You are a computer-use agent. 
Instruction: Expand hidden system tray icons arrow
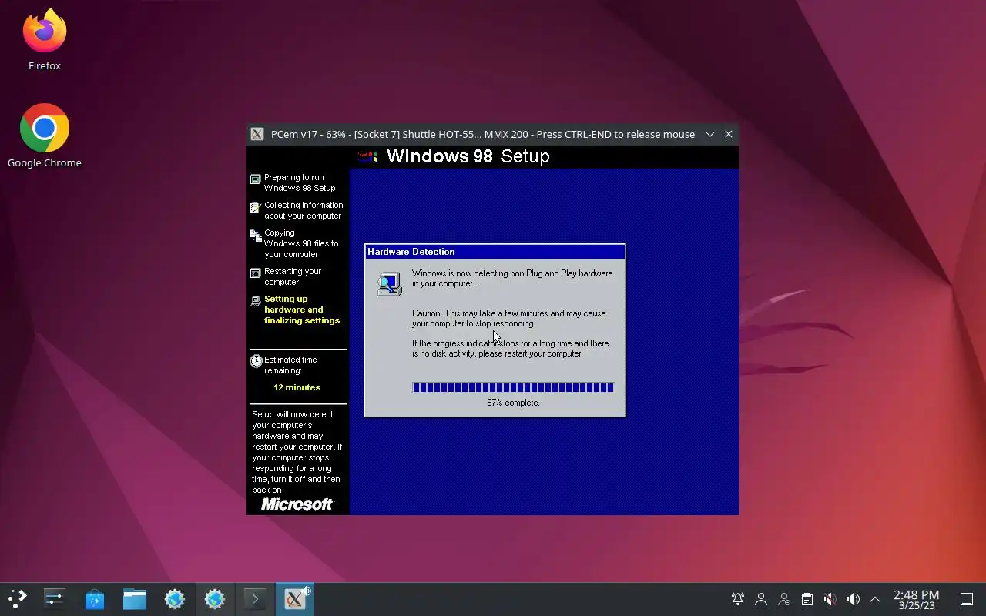tap(875, 599)
